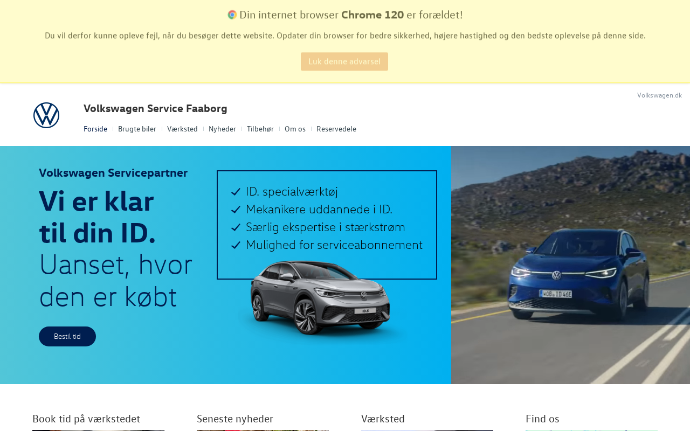Click the first checkmark beside ID. specialværktøj
The height and width of the screenshot is (431, 690).
236,192
